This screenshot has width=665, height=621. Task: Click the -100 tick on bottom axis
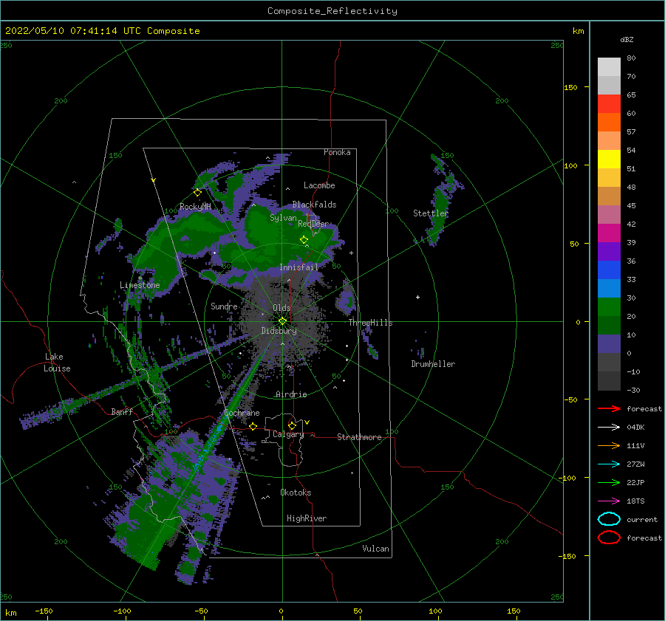[122, 611]
